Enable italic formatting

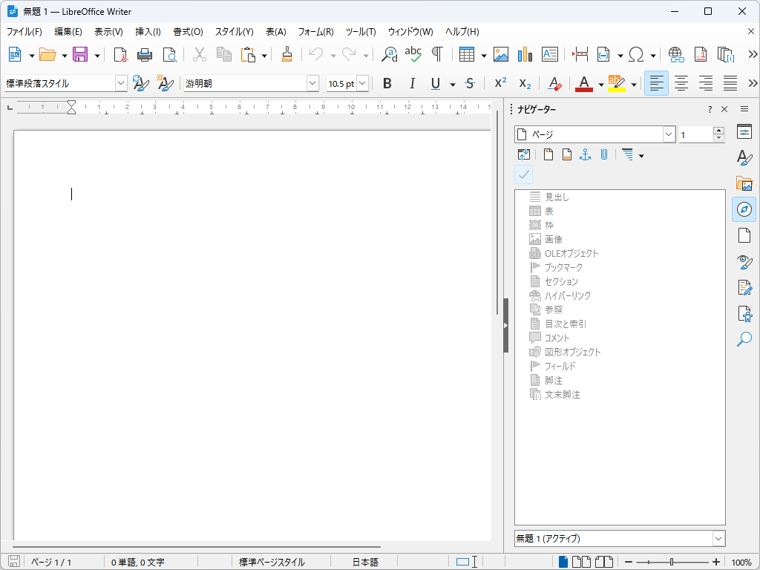412,83
